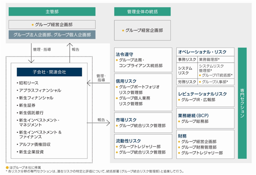Select グループ統合リスク管理部 under 流動性リスク
Viewport: 256px width, 175px height.
(x=142, y=152)
